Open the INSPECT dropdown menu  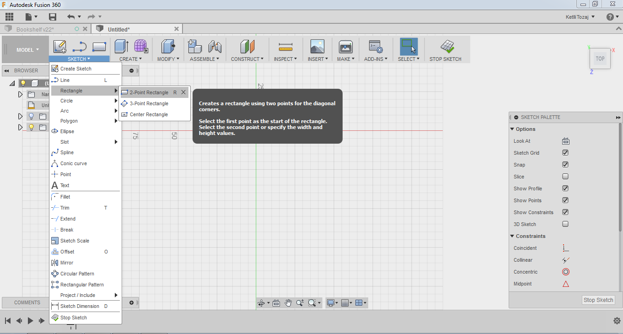click(285, 59)
